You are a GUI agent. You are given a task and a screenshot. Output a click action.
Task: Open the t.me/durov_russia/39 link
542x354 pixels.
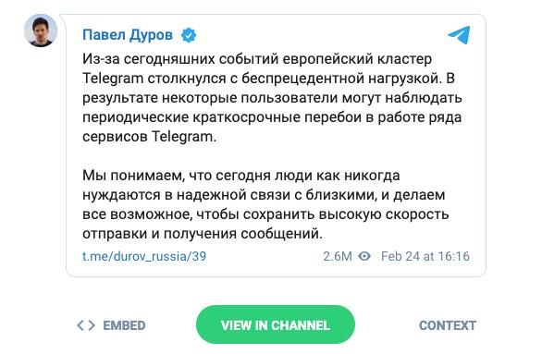point(144,256)
